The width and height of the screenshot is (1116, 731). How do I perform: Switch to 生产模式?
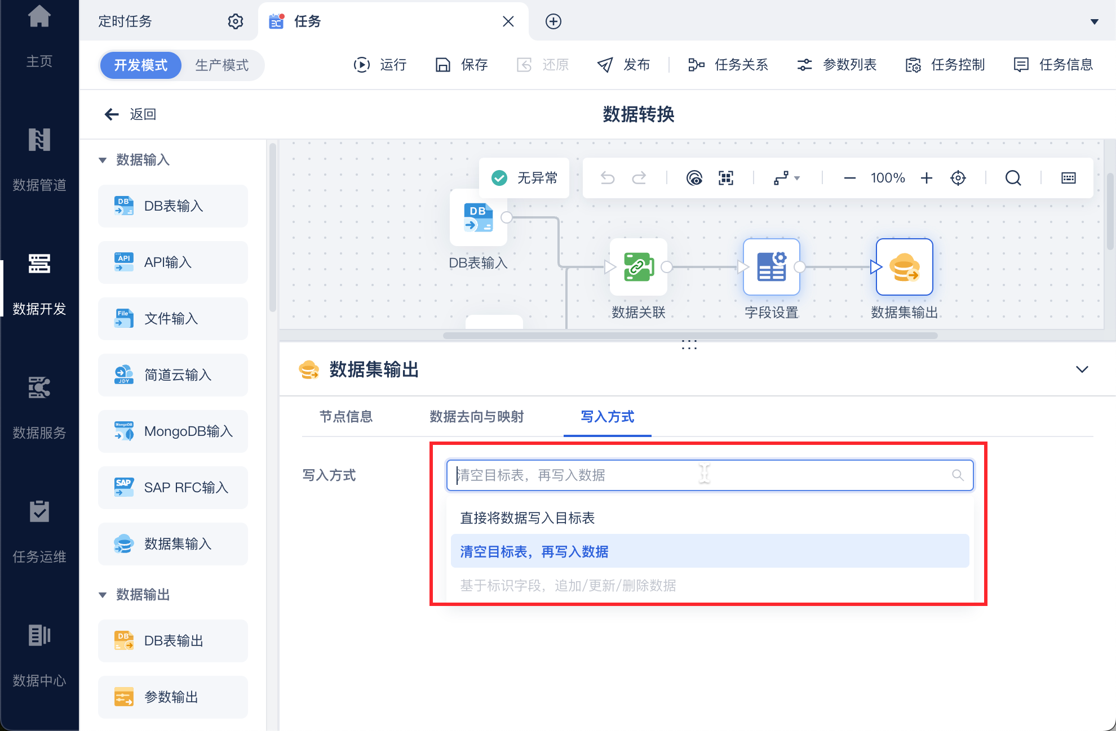[222, 65]
